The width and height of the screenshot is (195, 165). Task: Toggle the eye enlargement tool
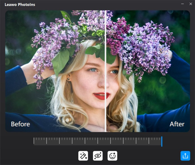click(98, 156)
